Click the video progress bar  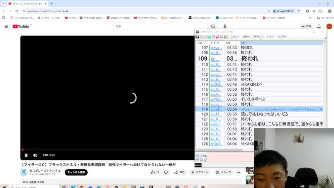coord(107,150)
